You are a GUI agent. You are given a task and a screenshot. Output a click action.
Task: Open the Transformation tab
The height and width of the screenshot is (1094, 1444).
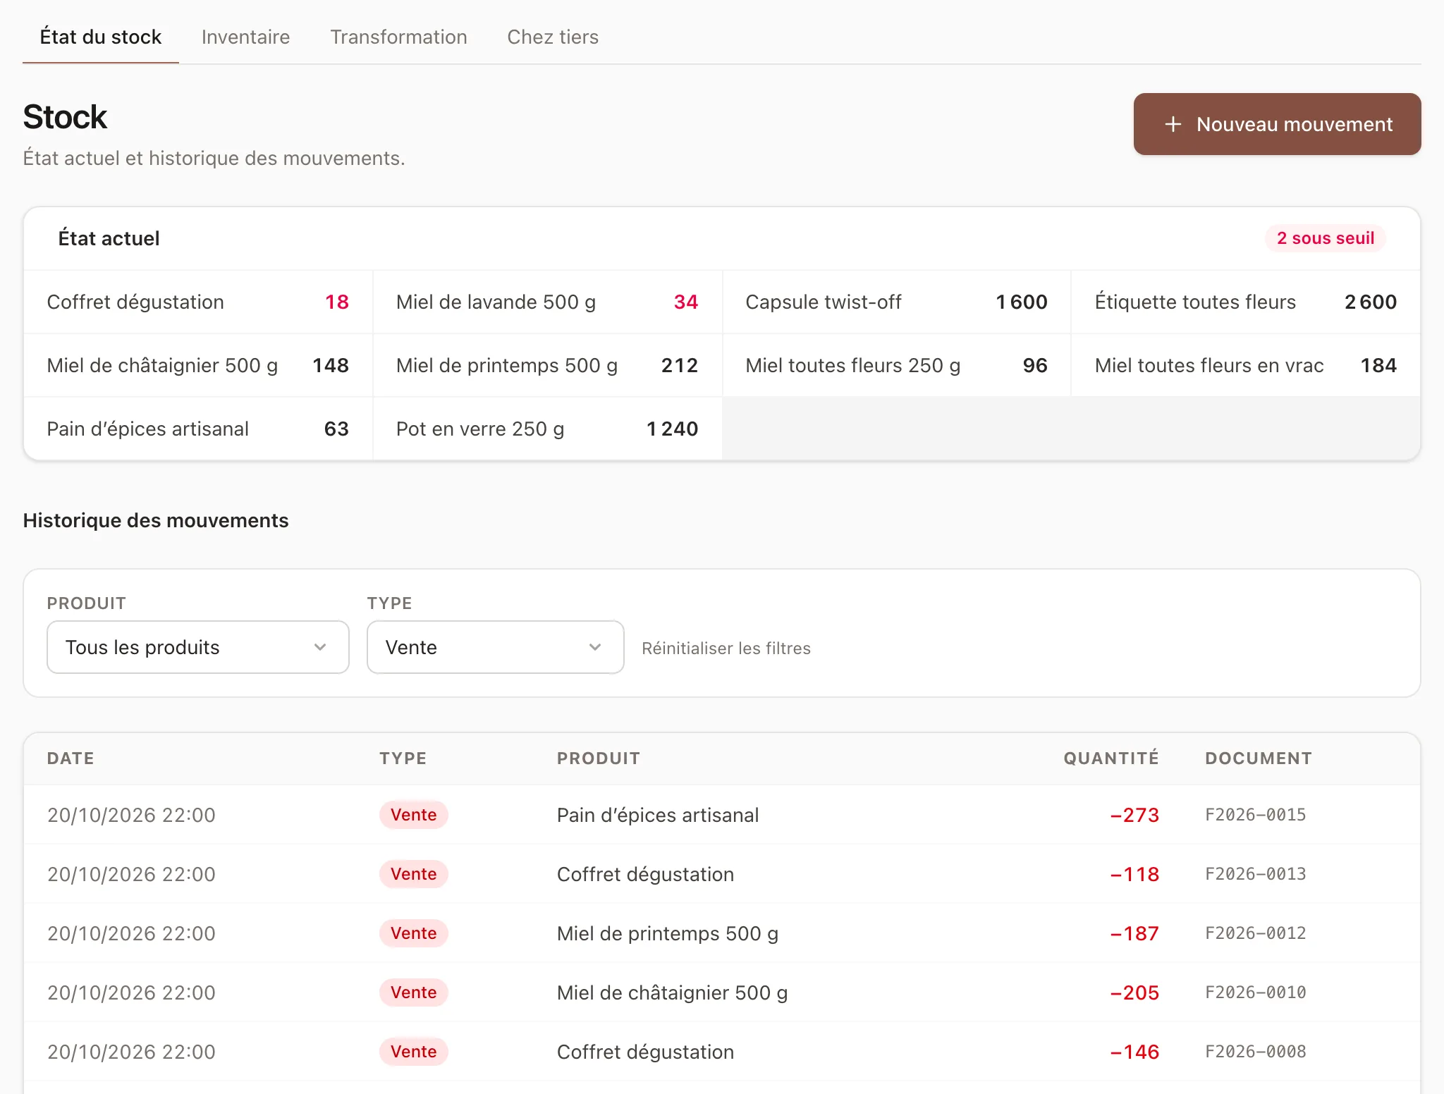[x=398, y=37]
